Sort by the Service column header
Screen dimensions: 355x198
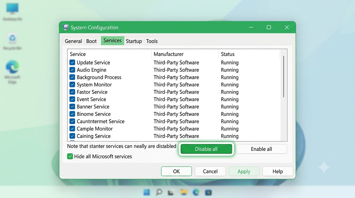click(109, 54)
